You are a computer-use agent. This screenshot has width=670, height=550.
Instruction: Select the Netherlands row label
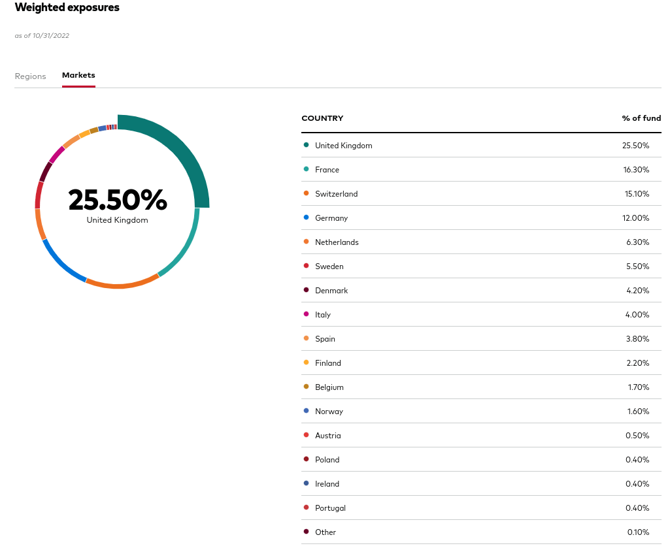(337, 242)
